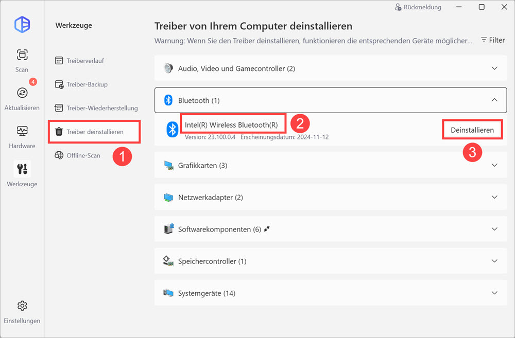Click the red update count badge
This screenshot has width=515, height=338.
33,82
